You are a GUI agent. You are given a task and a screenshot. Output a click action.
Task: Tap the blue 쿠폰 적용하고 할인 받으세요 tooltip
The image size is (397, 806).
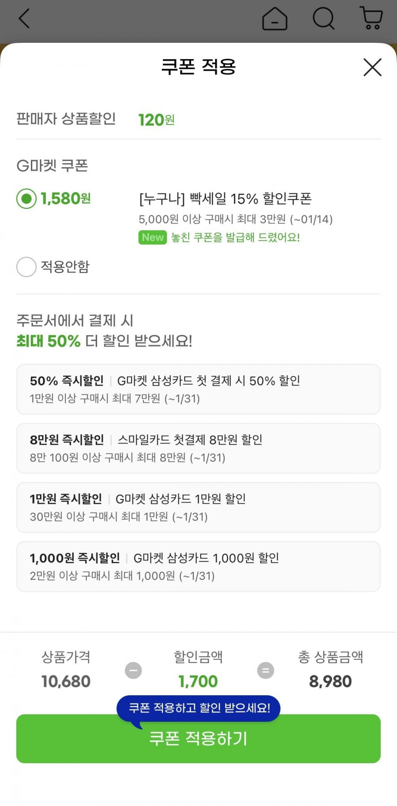tap(198, 708)
